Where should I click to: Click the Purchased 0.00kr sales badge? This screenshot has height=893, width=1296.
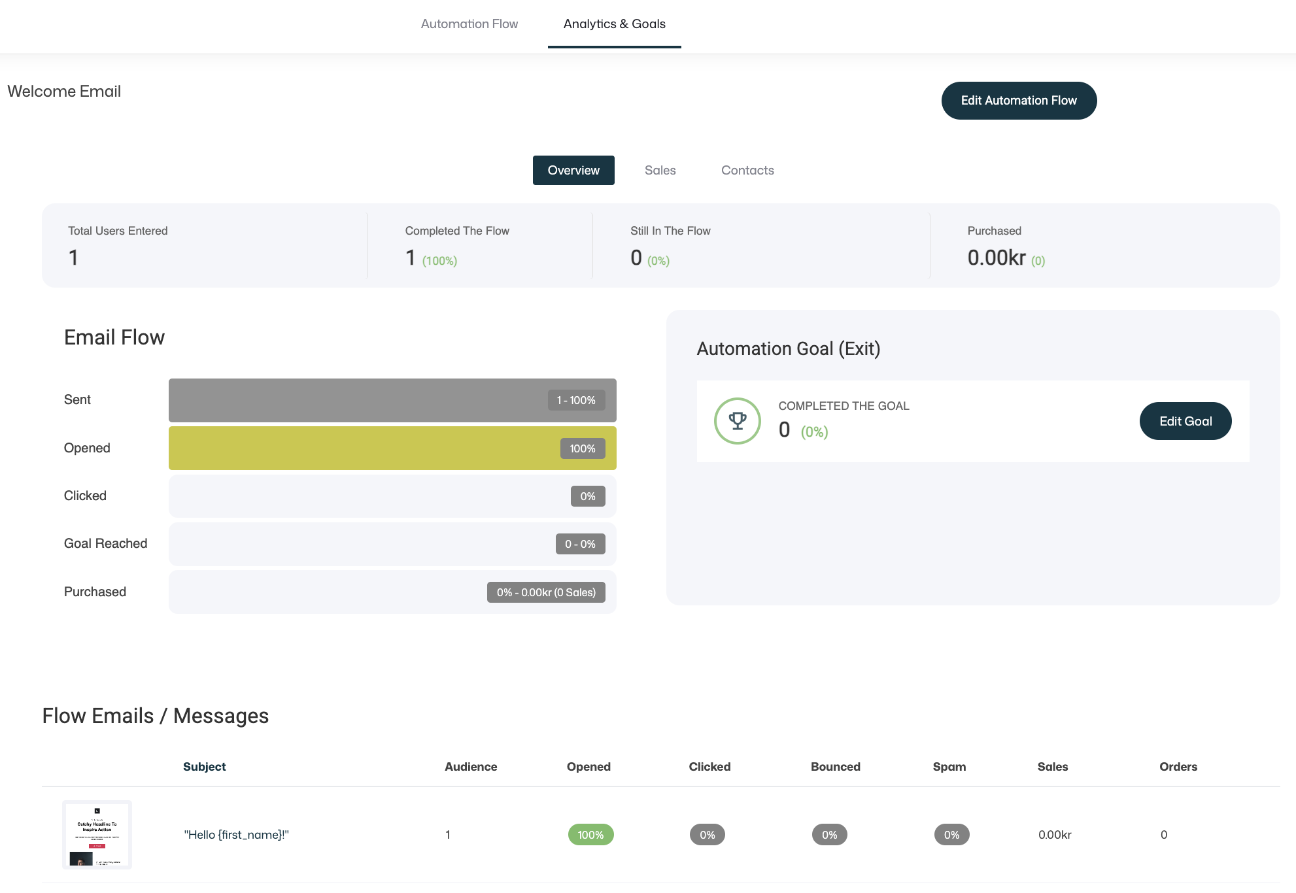coord(545,592)
